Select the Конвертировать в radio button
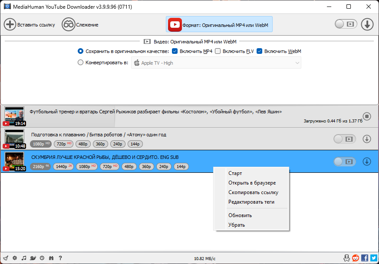The width and height of the screenshot is (379, 264). tap(80, 63)
